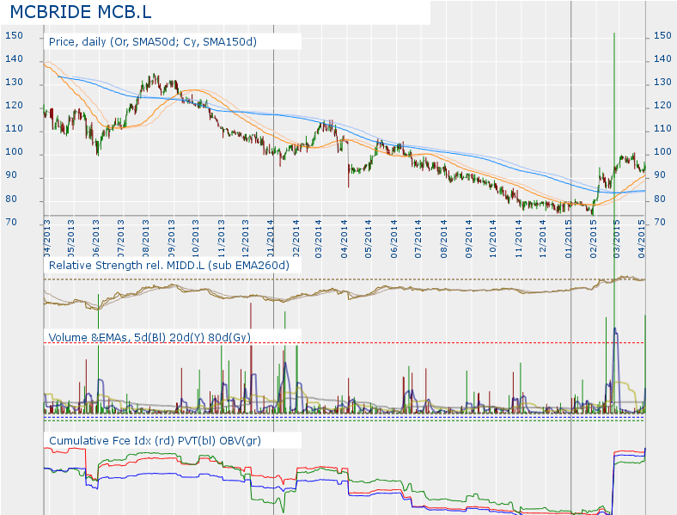This screenshot has width=677, height=515.
Task: Click the 12/2014 date axis label
Action: [543, 239]
